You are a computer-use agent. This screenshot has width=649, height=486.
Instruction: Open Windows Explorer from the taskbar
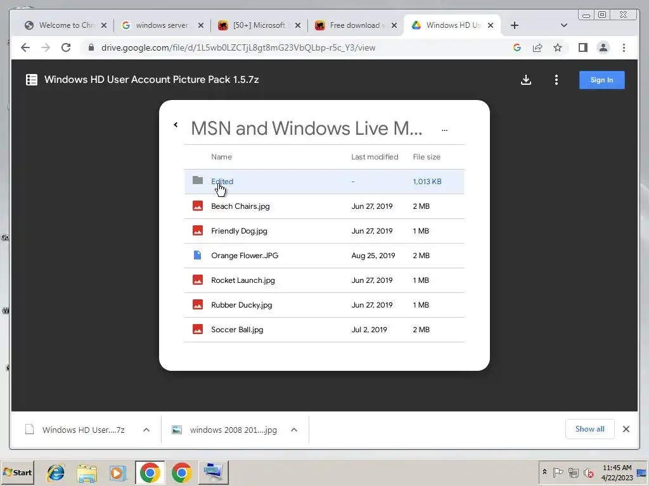pos(87,472)
